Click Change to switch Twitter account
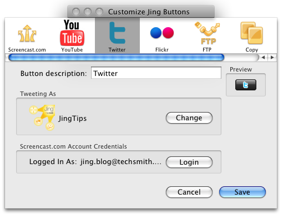 point(189,118)
